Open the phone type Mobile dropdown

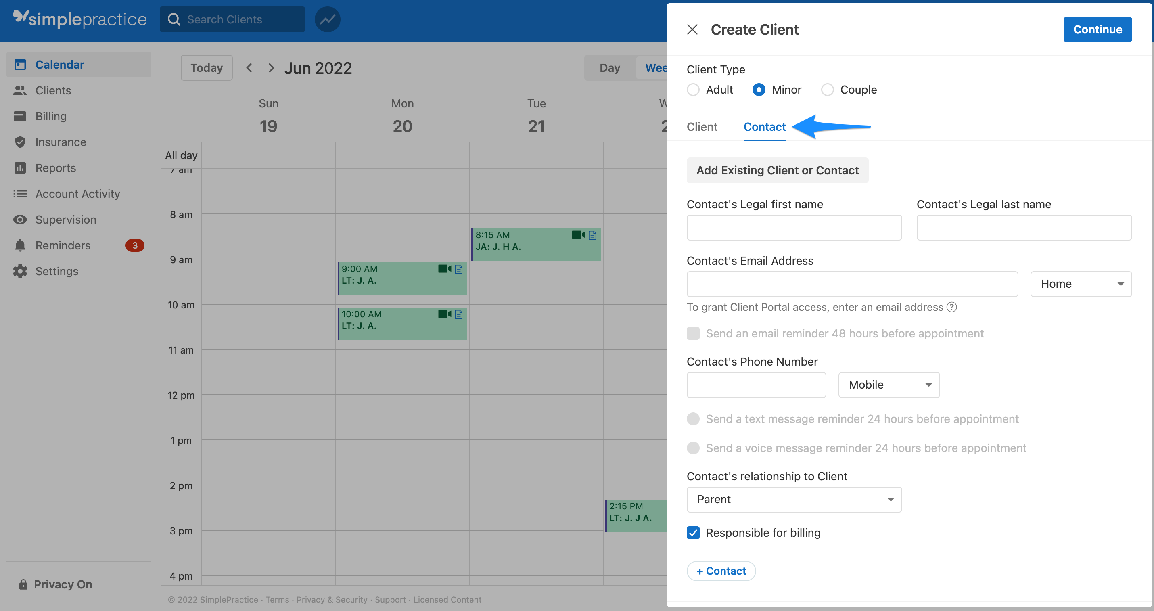[x=889, y=385]
